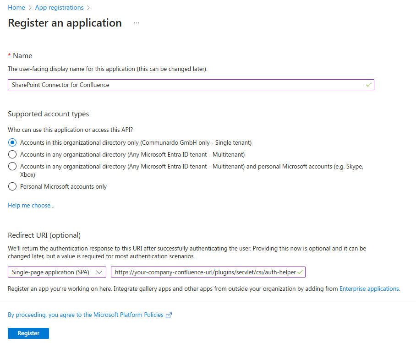Open the Help me choose... link
This screenshot has height=343, width=416.
tap(31, 205)
